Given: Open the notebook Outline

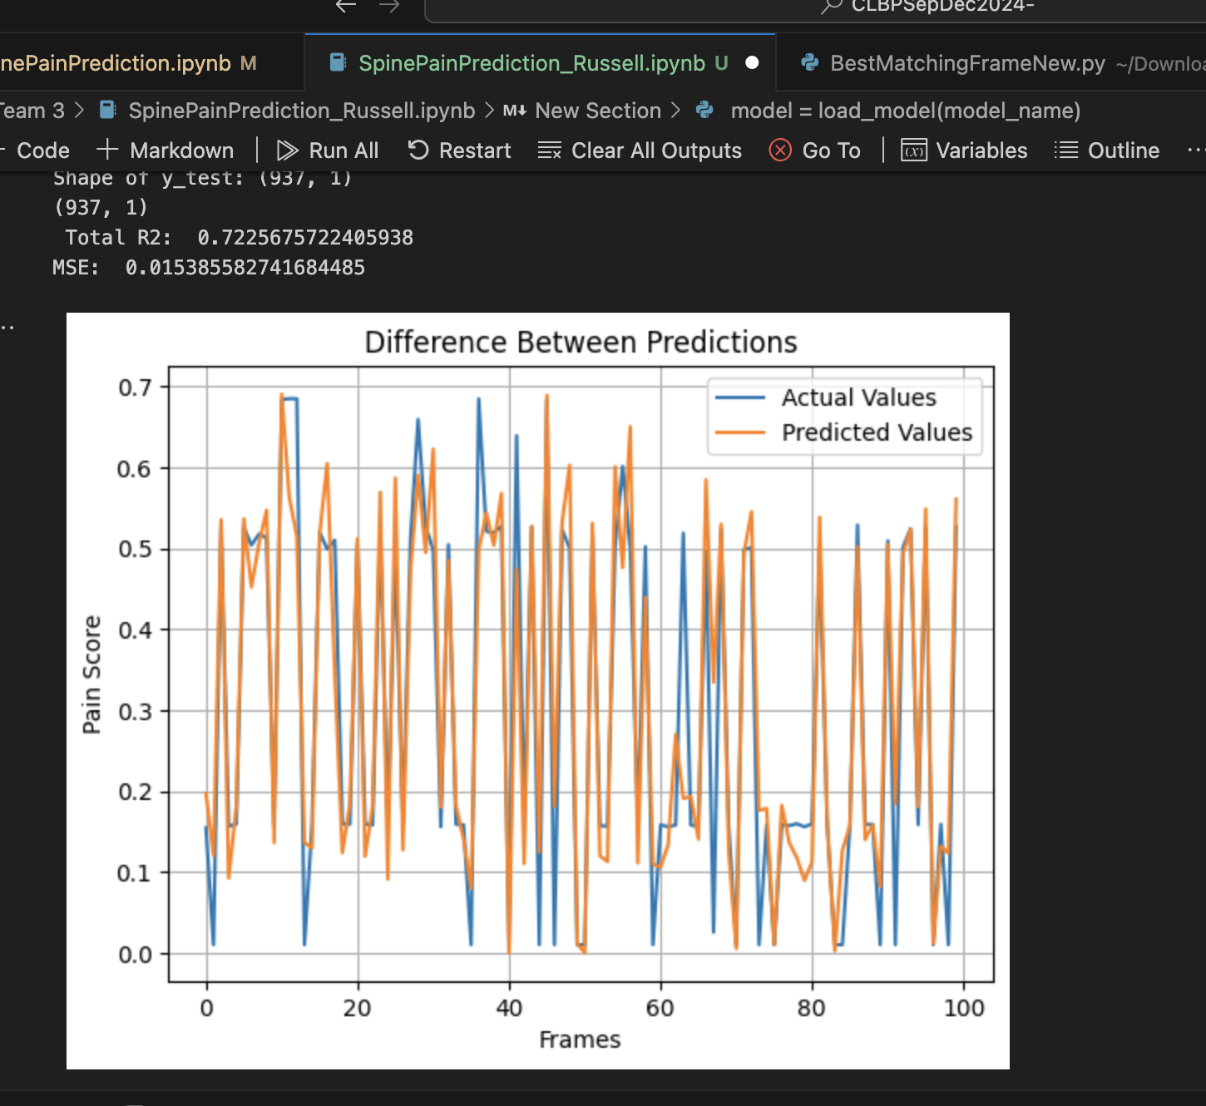Looking at the screenshot, I should pyautogui.click(x=1107, y=151).
